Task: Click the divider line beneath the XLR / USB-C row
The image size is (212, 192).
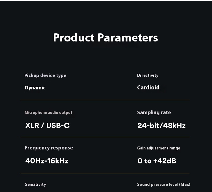Action: point(105,137)
